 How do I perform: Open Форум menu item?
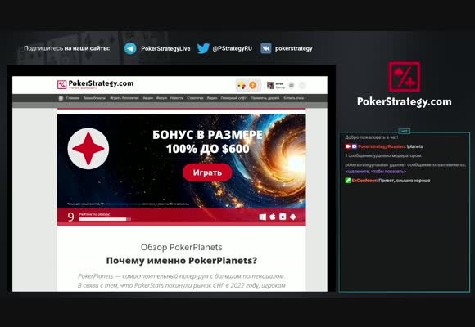161,98
